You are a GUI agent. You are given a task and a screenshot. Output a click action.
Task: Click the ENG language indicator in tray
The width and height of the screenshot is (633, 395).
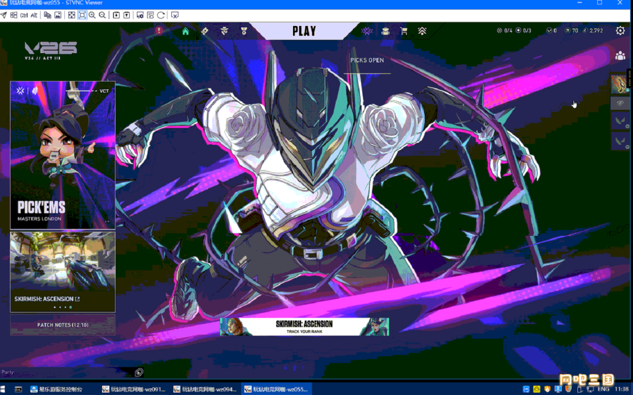coord(603,389)
